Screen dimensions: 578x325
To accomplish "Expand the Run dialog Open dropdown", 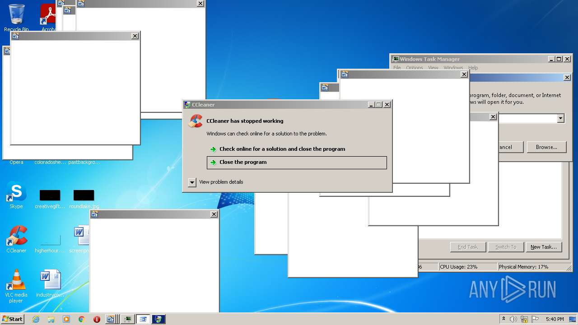I will coord(560,118).
